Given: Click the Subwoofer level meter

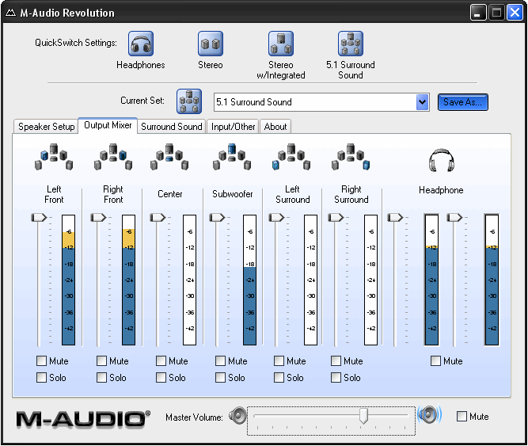Looking at the screenshot, I should pos(250,280).
